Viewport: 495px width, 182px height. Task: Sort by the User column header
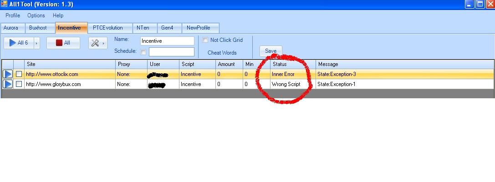pyautogui.click(x=163, y=64)
